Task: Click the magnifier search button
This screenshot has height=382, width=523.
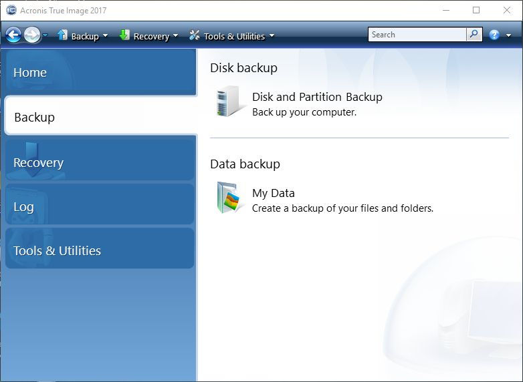Action: [x=474, y=34]
